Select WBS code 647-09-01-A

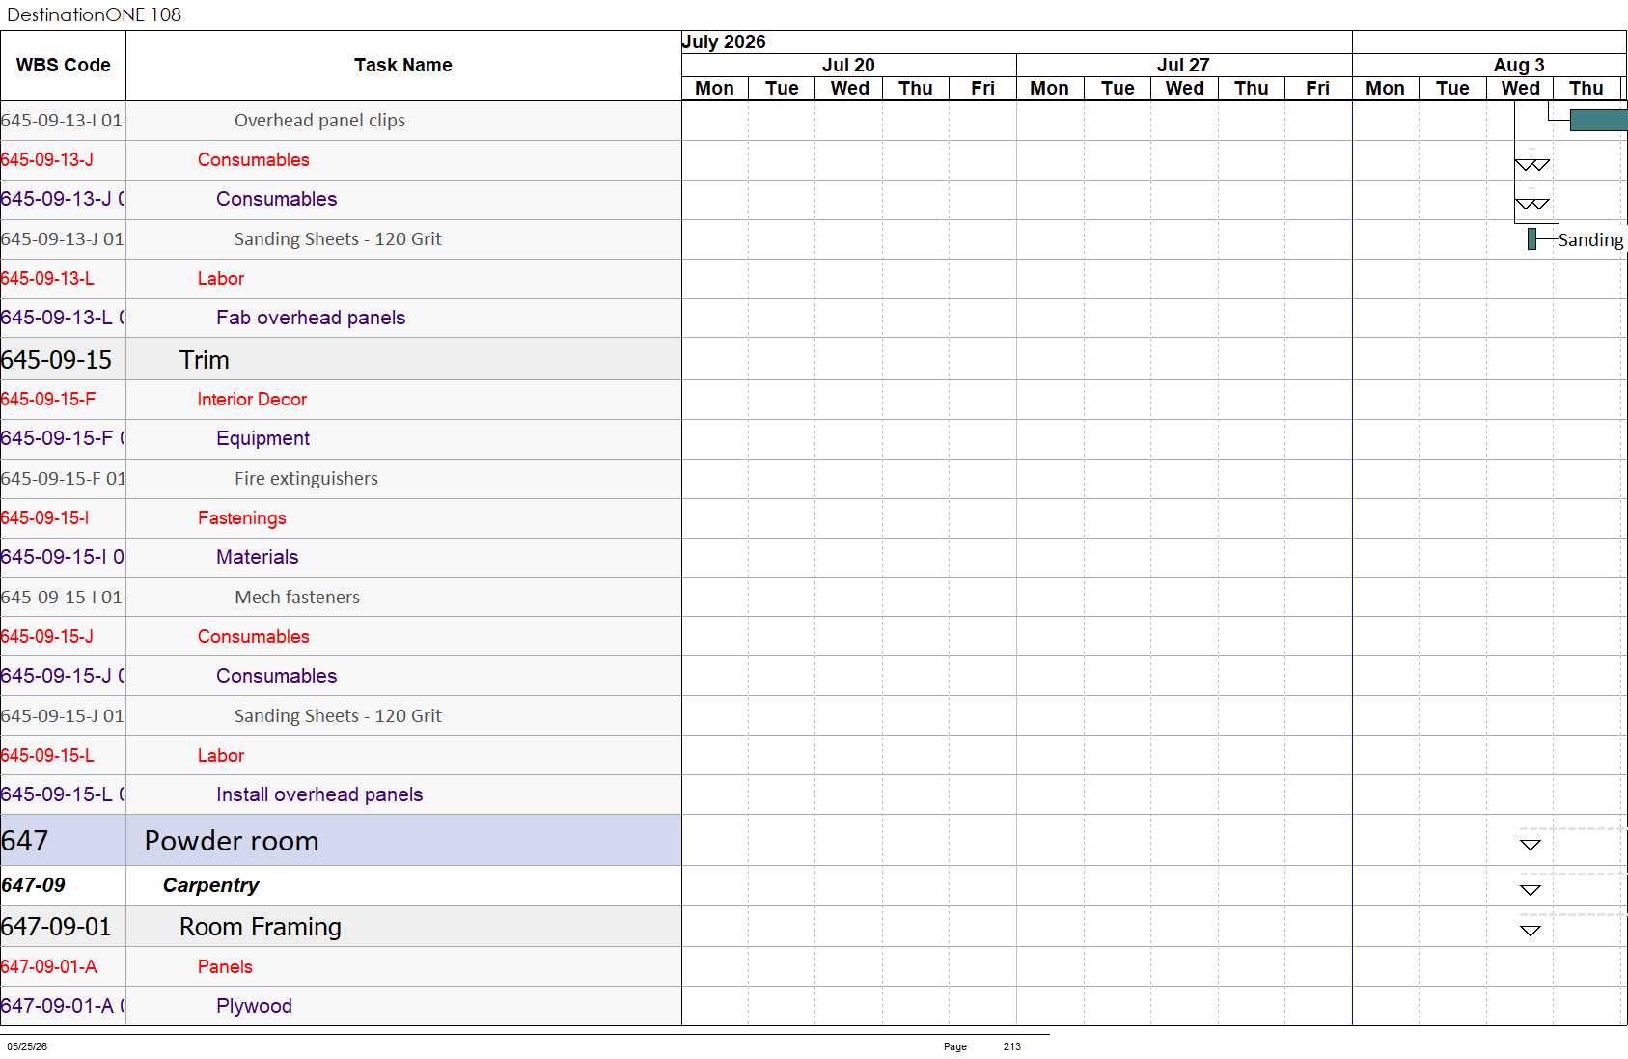click(x=63, y=966)
